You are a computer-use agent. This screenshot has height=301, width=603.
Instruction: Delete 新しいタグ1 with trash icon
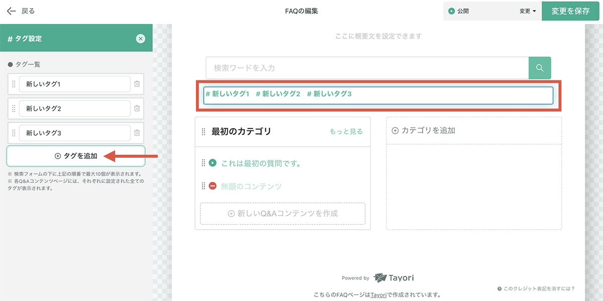point(137,84)
